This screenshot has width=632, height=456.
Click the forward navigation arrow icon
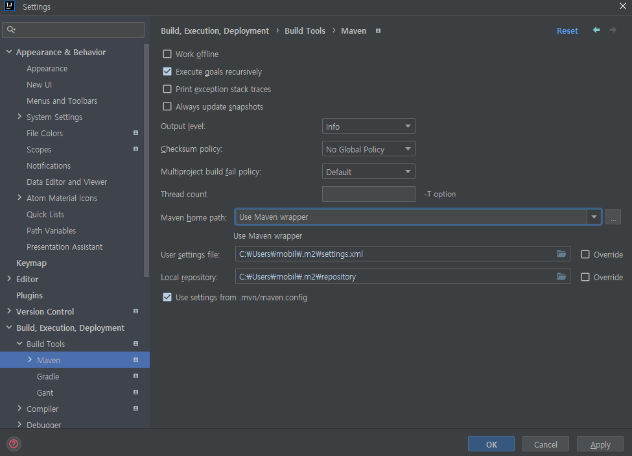point(613,30)
